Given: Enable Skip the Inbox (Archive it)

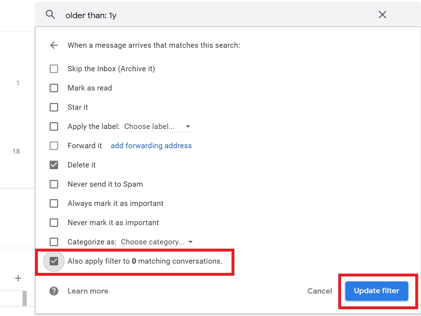Looking at the screenshot, I should 54,69.
